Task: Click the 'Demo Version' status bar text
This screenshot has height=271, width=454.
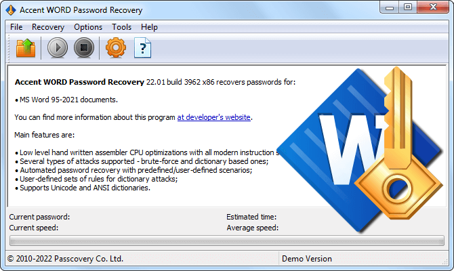Action: [x=307, y=259]
